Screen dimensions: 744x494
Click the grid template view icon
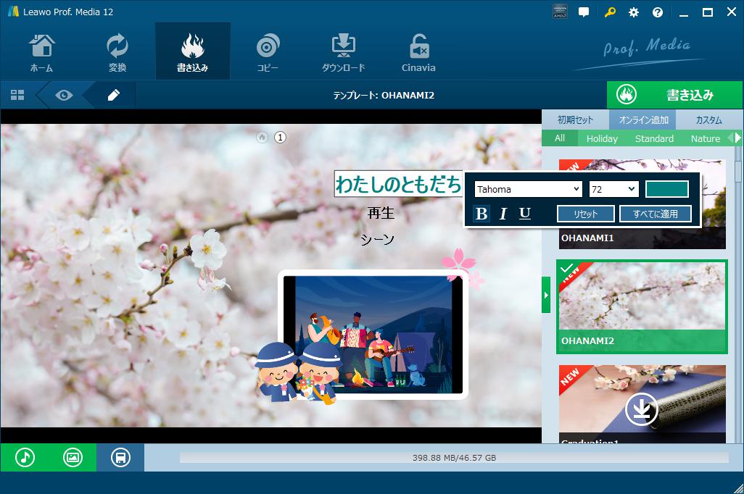coord(17,96)
